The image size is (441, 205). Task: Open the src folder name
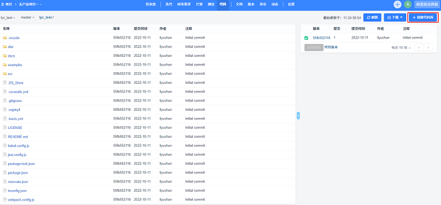[x=10, y=74]
